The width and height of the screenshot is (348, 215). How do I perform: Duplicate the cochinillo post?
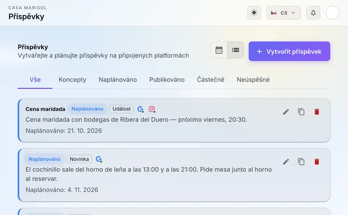[x=301, y=162]
